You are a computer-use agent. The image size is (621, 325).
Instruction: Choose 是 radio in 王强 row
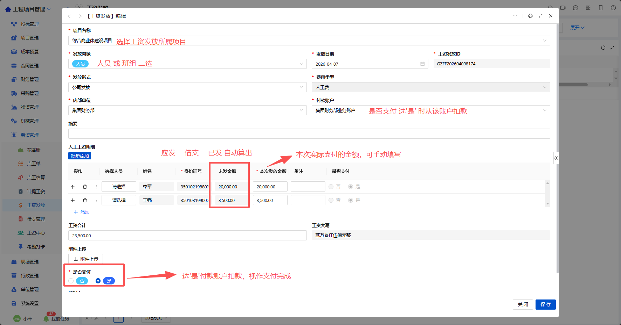pyautogui.click(x=351, y=200)
